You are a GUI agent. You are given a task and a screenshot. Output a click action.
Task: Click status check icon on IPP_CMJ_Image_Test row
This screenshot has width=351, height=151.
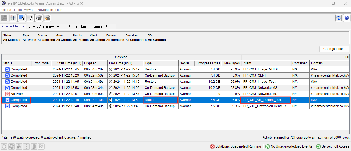coord(7,82)
